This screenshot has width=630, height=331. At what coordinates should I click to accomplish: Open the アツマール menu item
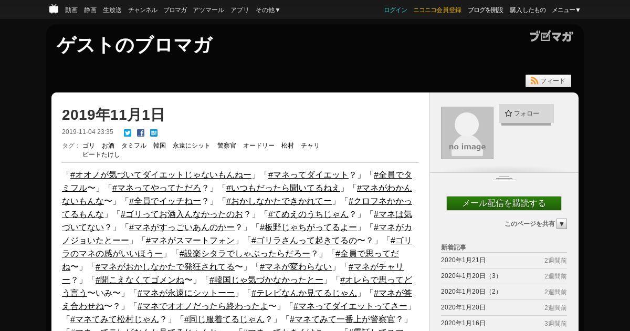[208, 10]
